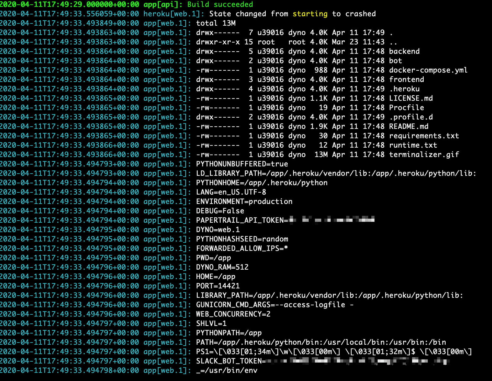
Task: Click 'GUNICORN_CMD_ARGS=--access-logfile -' line
Action: 275,305
